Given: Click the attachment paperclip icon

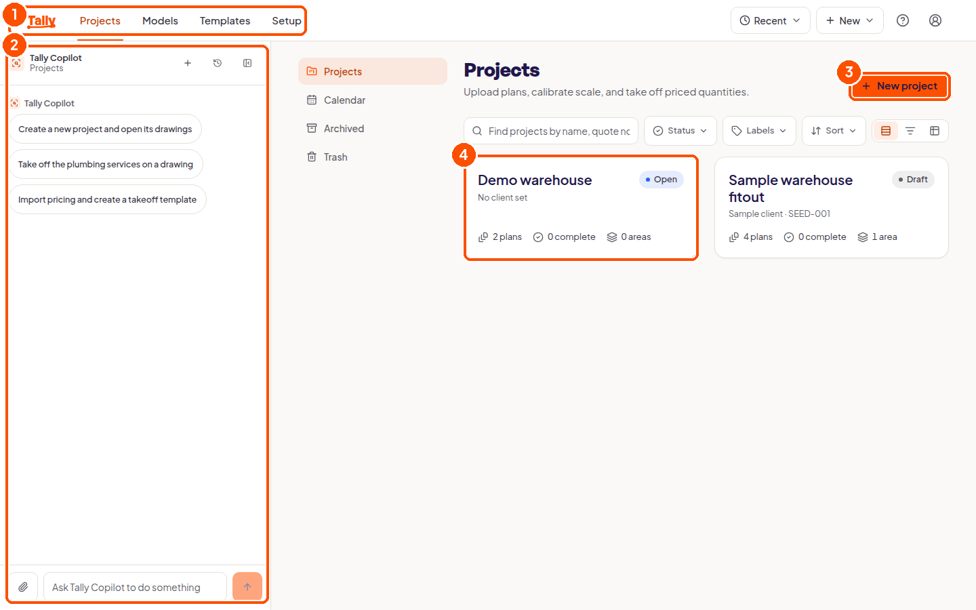Looking at the screenshot, I should coord(23,587).
